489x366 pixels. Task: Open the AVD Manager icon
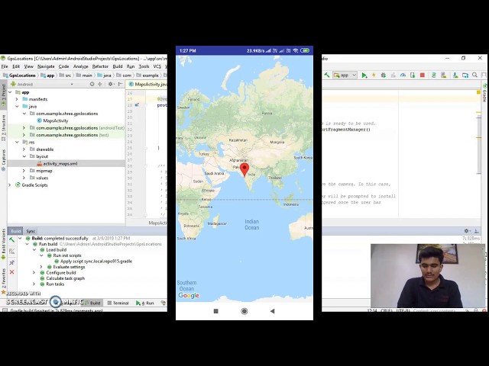[x=443, y=75]
